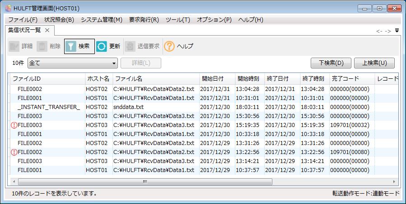
Task: Open the 検索 filter tool
Action: (79, 46)
